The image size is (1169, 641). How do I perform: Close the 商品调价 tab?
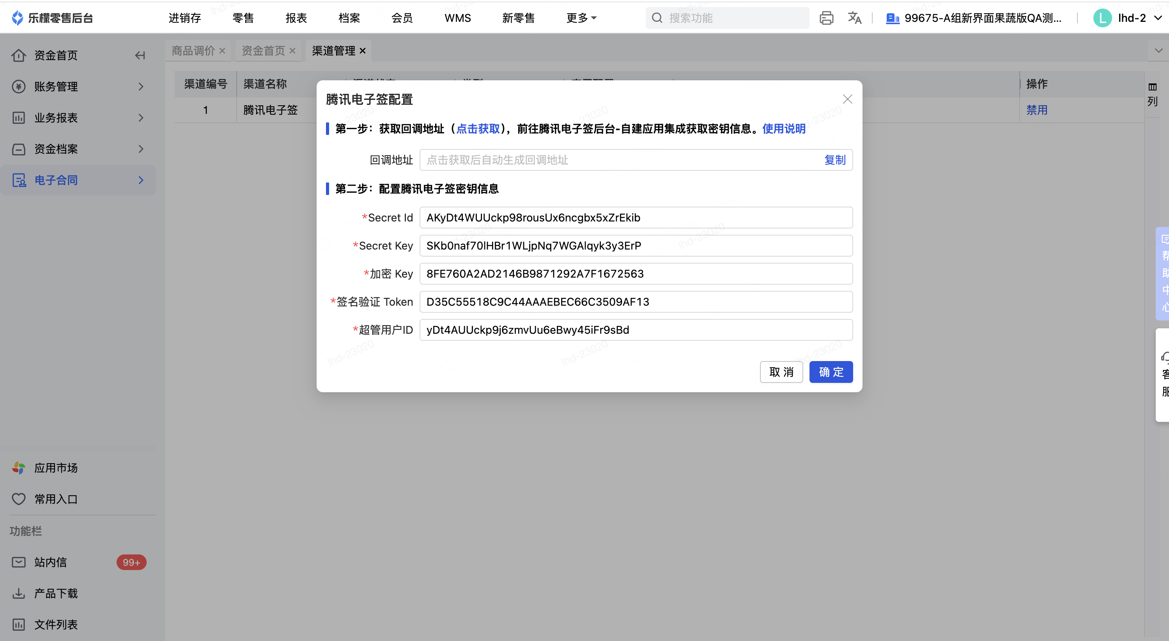(x=222, y=51)
